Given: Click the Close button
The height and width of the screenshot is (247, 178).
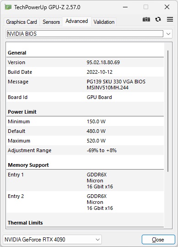Looking at the screenshot, I should tap(158, 240).
